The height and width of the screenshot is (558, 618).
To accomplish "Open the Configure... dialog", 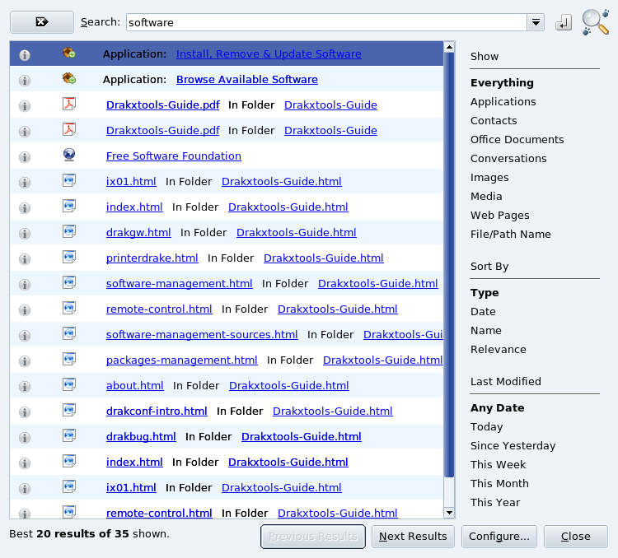I will point(499,536).
